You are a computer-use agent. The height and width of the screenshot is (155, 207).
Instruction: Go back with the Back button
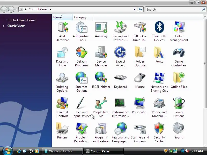tap(4, 9)
